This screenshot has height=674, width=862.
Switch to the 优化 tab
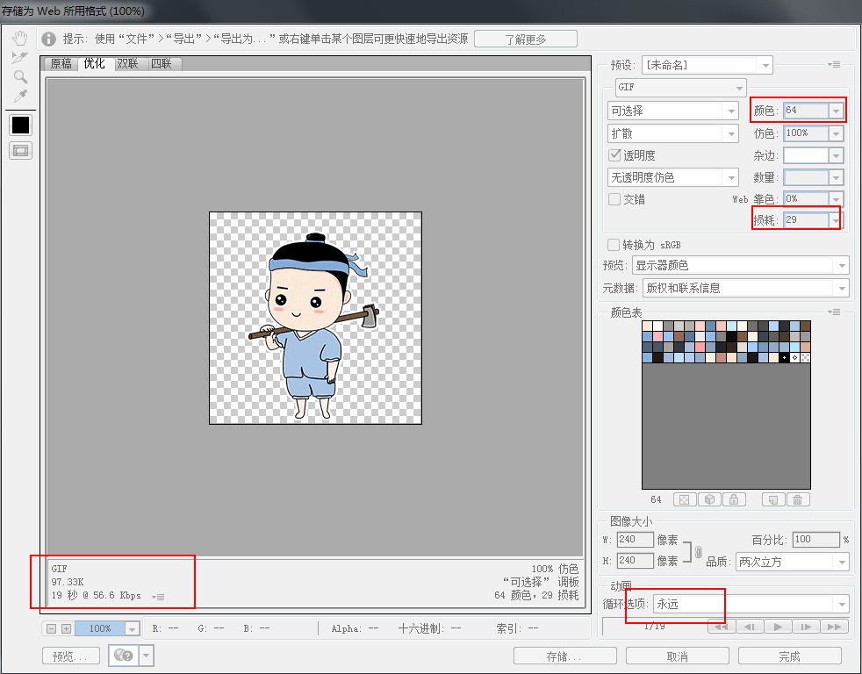(95, 63)
